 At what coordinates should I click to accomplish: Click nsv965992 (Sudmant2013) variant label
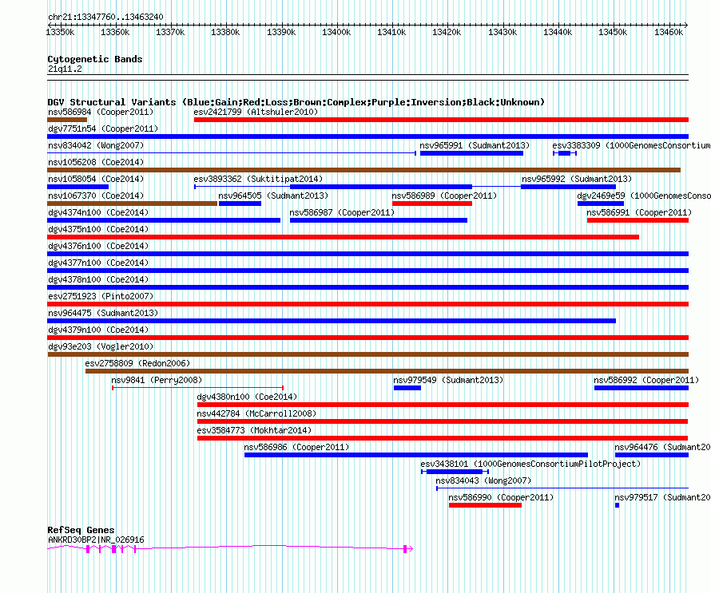[576, 179]
